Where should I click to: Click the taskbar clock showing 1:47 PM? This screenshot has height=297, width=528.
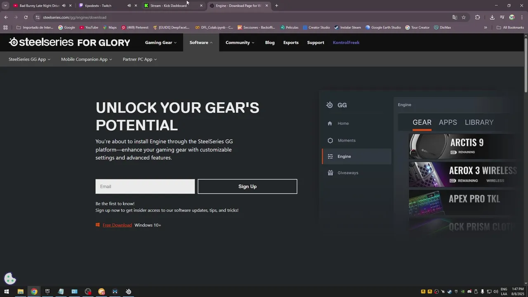[518, 292]
